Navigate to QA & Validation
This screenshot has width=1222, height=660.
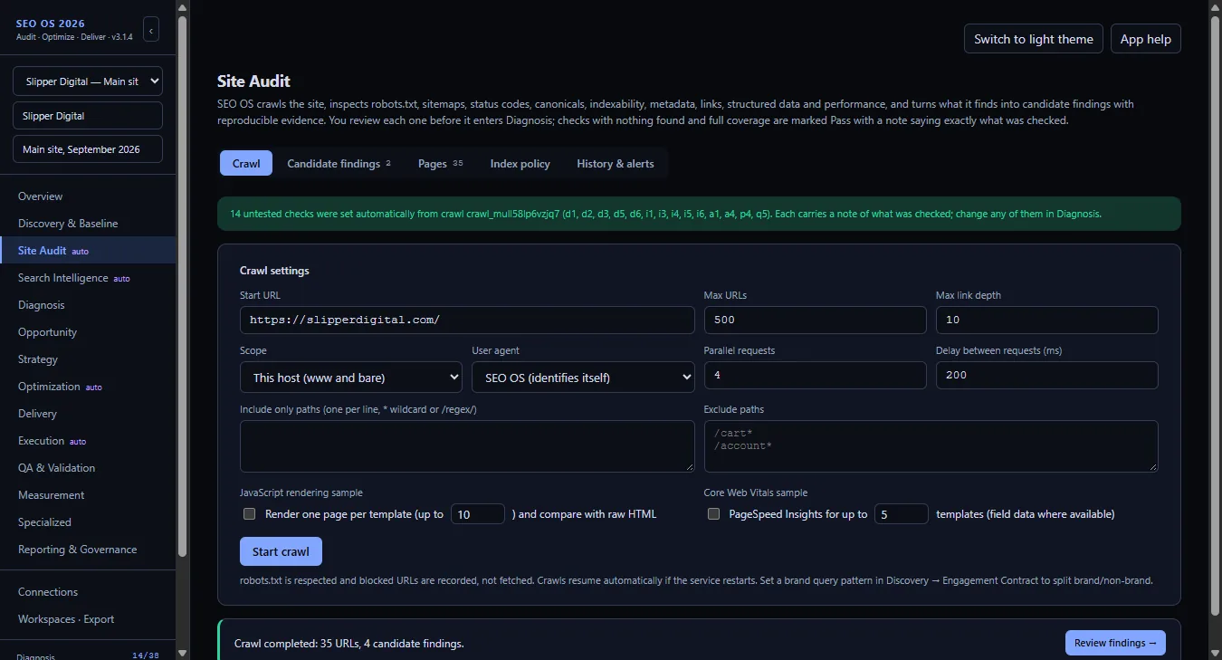pyautogui.click(x=88, y=468)
